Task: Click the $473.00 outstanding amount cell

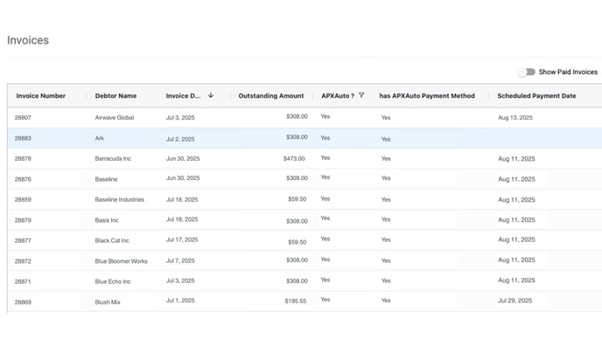Action: (x=294, y=159)
